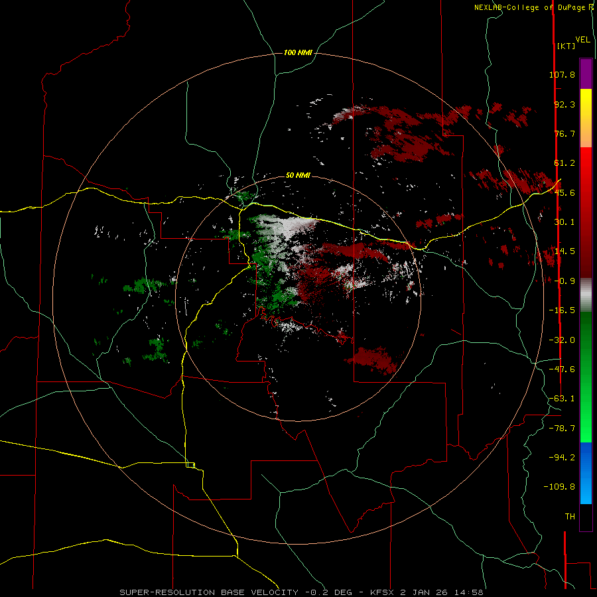
Task: Select the -16.5 scale value
Action: point(562,310)
